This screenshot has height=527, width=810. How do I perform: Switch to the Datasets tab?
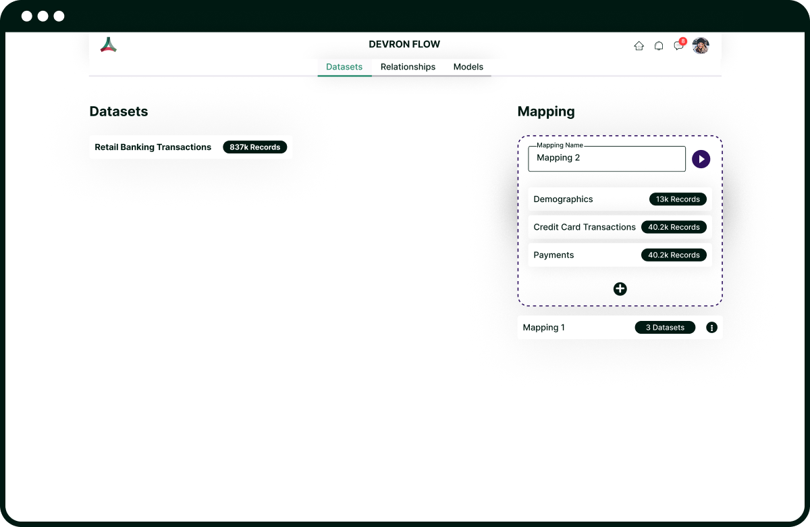coord(344,67)
